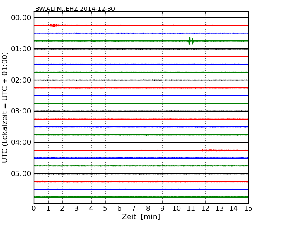Screen dimensions: 282x226
Task: Click x-axis tick label 12
Action: coord(205,208)
